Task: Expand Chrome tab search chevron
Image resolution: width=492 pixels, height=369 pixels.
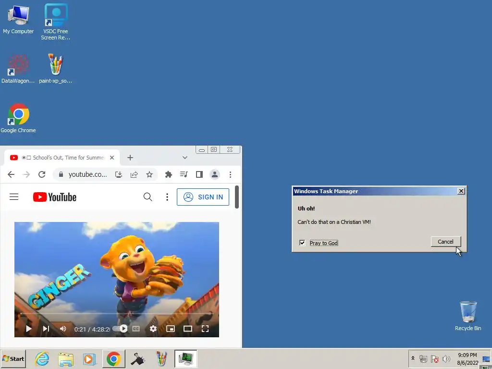Action: pos(185,158)
